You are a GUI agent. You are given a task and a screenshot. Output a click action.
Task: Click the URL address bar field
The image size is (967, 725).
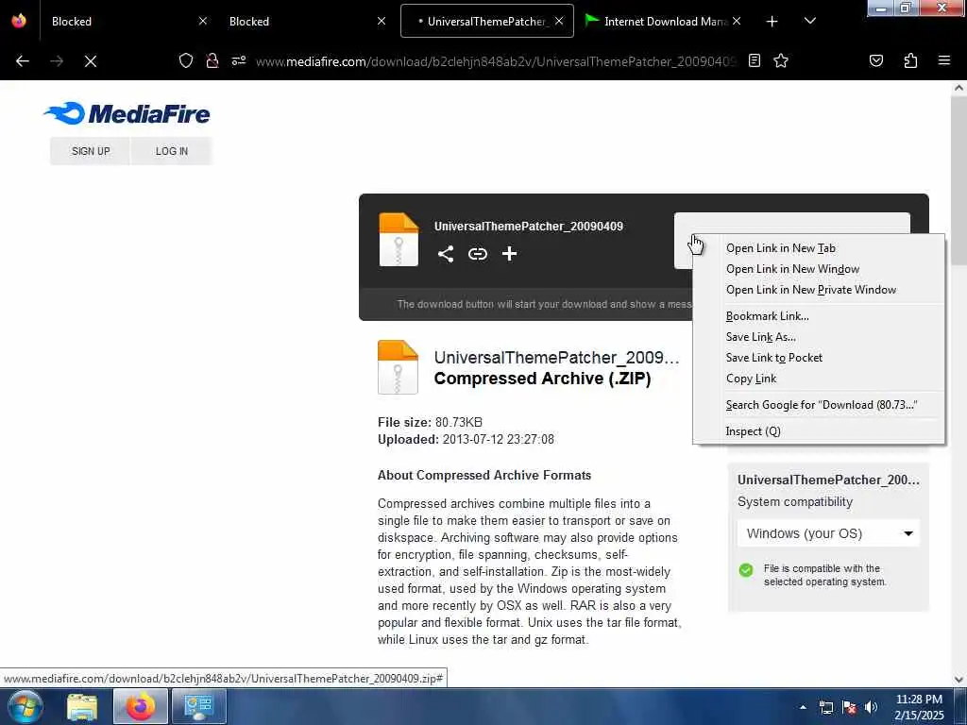coord(495,61)
